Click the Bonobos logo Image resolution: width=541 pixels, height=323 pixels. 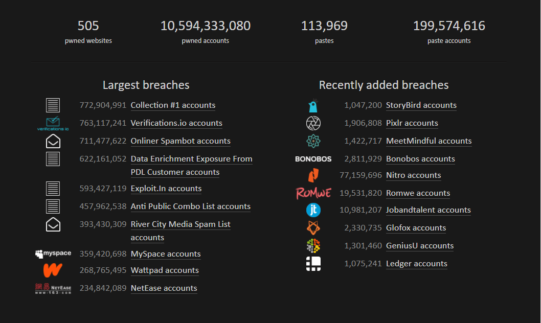click(x=313, y=159)
